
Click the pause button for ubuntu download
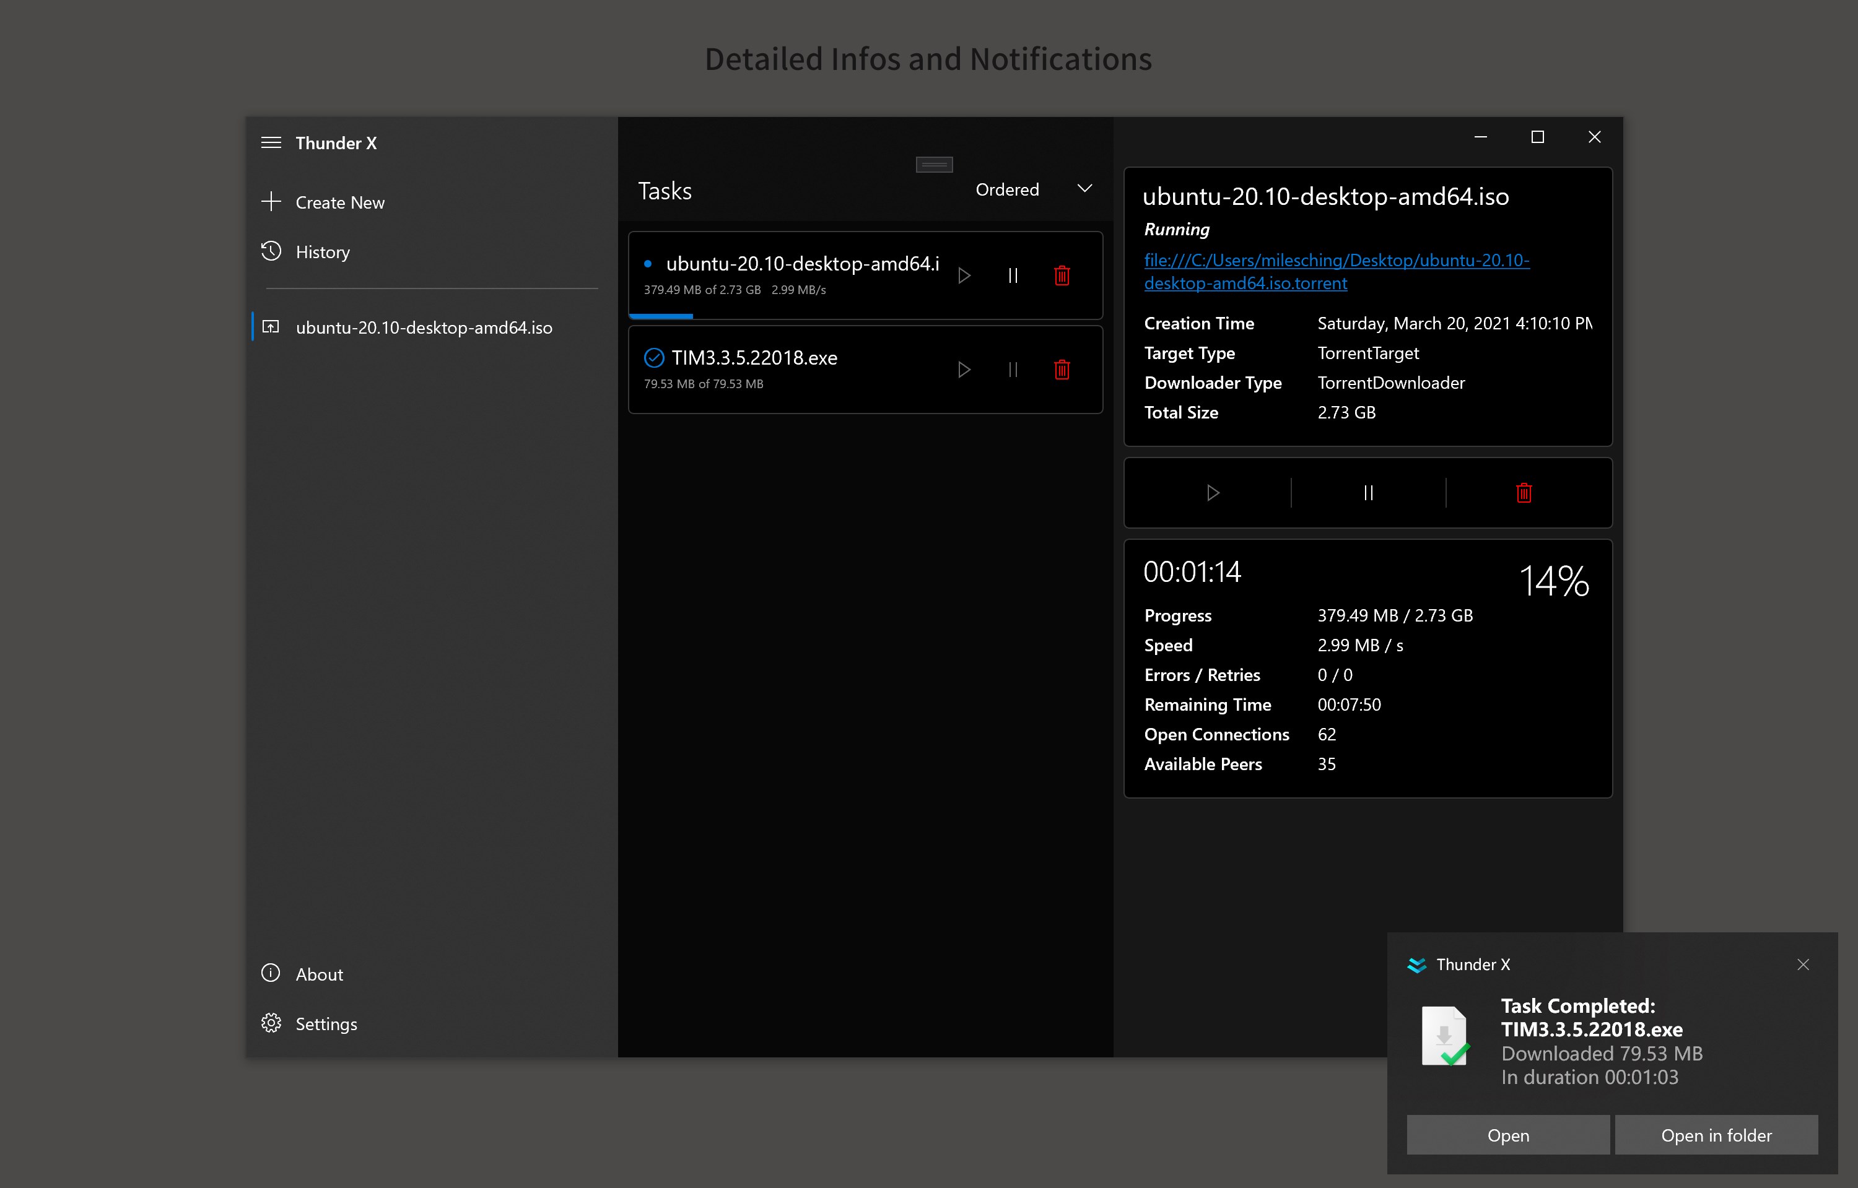(1014, 276)
